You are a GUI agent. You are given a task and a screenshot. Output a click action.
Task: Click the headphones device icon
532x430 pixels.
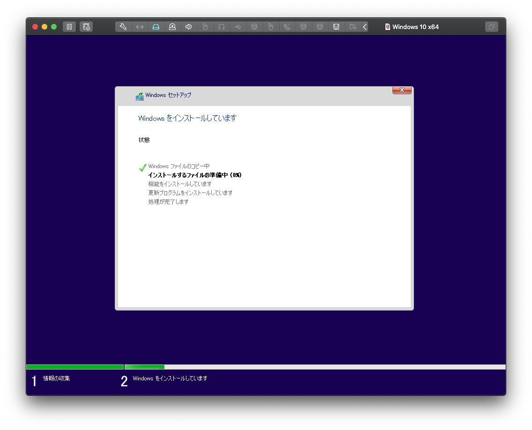tap(222, 27)
